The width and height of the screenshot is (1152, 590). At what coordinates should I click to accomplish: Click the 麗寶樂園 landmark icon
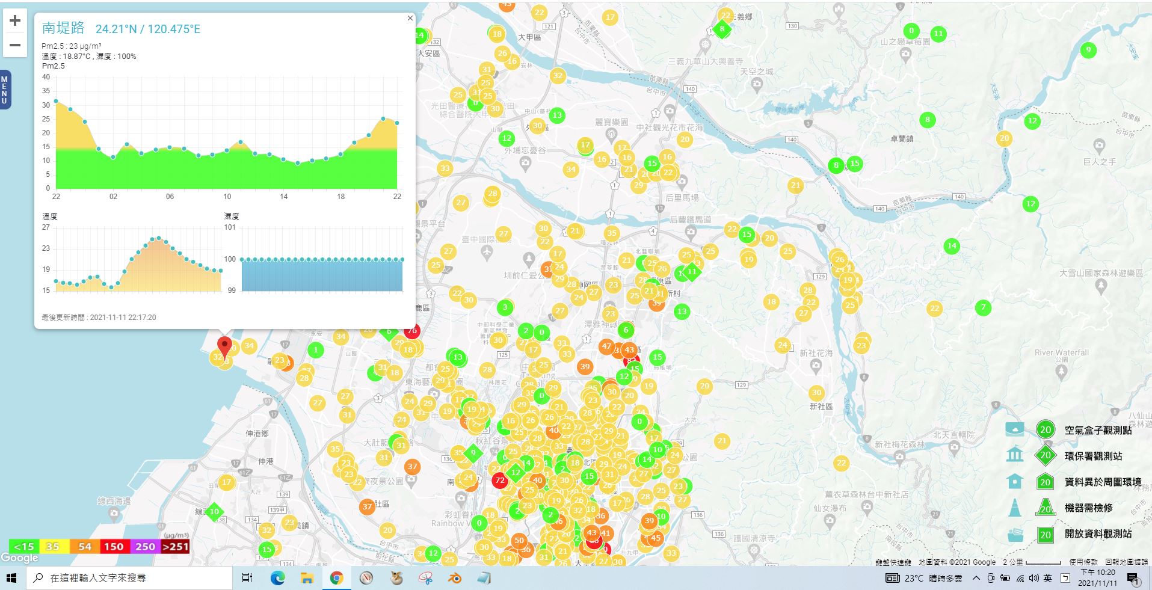pos(612,135)
